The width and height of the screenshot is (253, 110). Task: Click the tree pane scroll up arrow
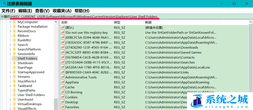pyautogui.click(x=56, y=22)
